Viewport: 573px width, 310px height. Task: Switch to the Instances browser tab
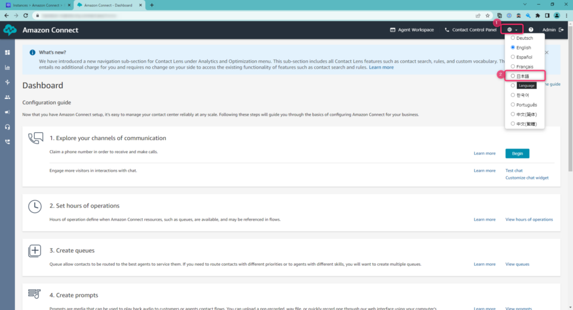tap(36, 5)
